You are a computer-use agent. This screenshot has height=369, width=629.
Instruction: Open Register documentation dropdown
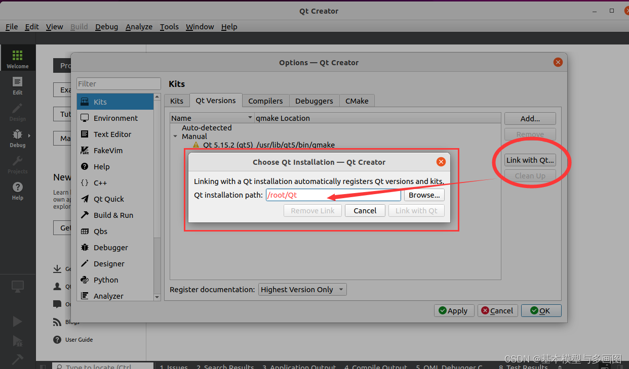point(302,290)
